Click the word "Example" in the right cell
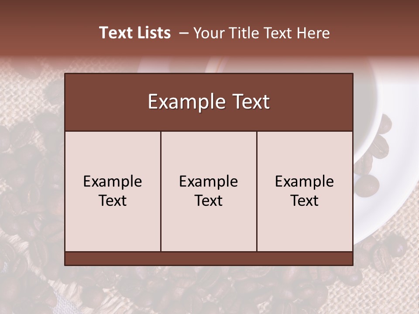Viewport: 419px width, 314px height. [x=304, y=181]
